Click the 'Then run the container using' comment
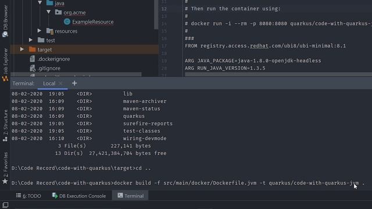 tap(233, 9)
